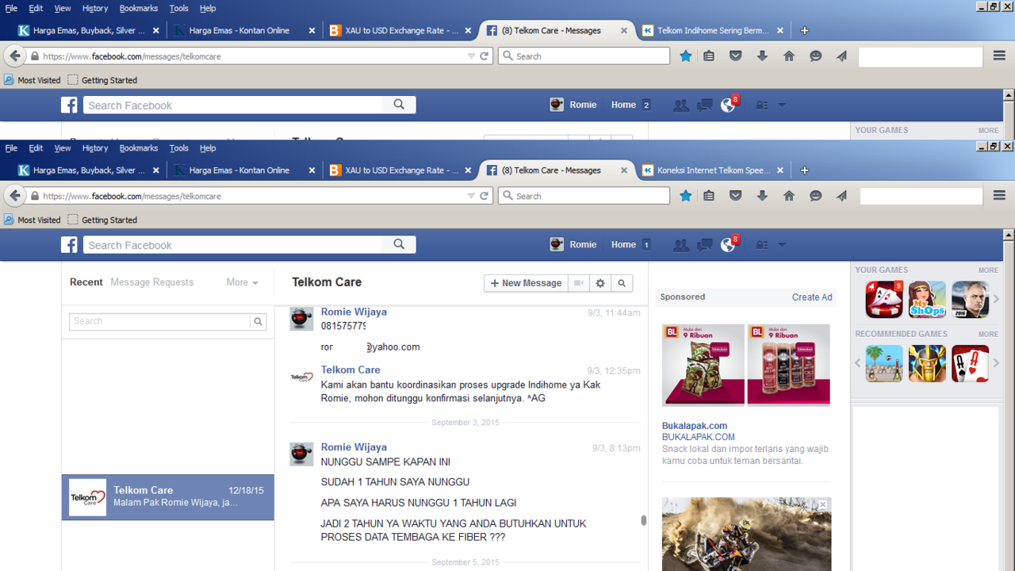Show previous recommended games with the left arrow

point(858,363)
